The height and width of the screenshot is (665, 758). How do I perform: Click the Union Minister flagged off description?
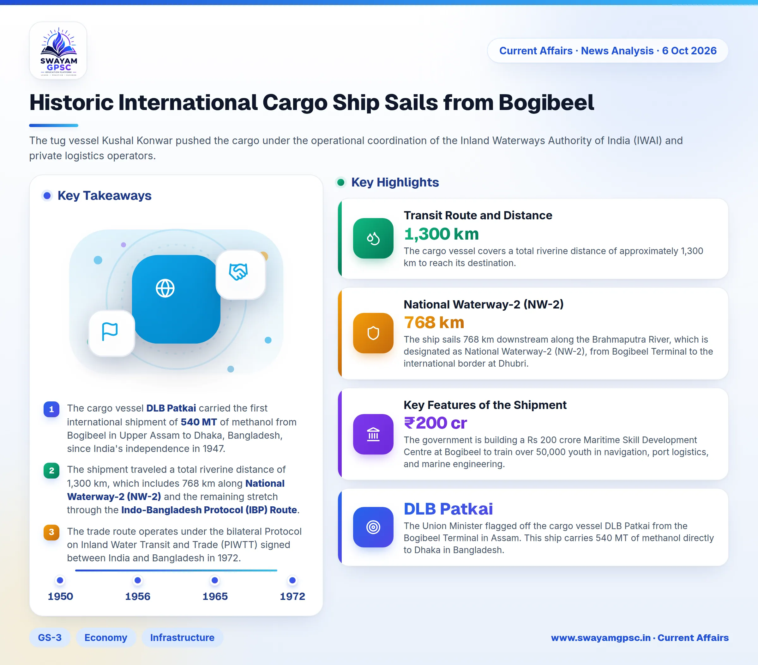pos(558,538)
